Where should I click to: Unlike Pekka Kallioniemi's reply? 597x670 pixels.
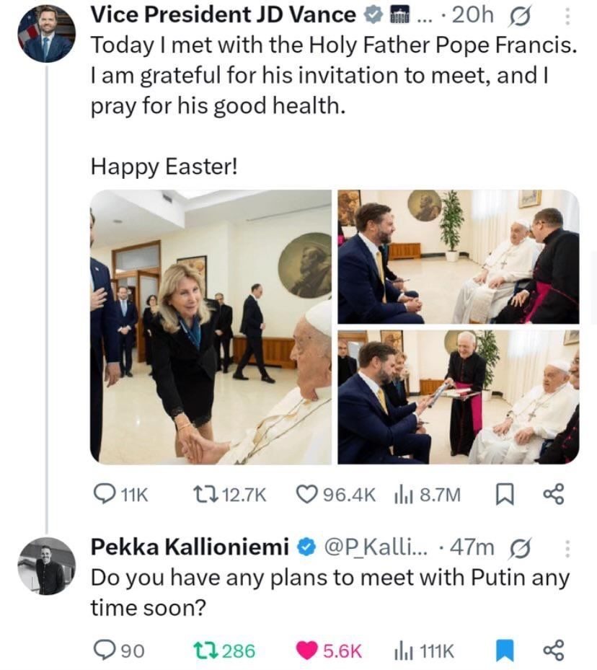pos(308,651)
